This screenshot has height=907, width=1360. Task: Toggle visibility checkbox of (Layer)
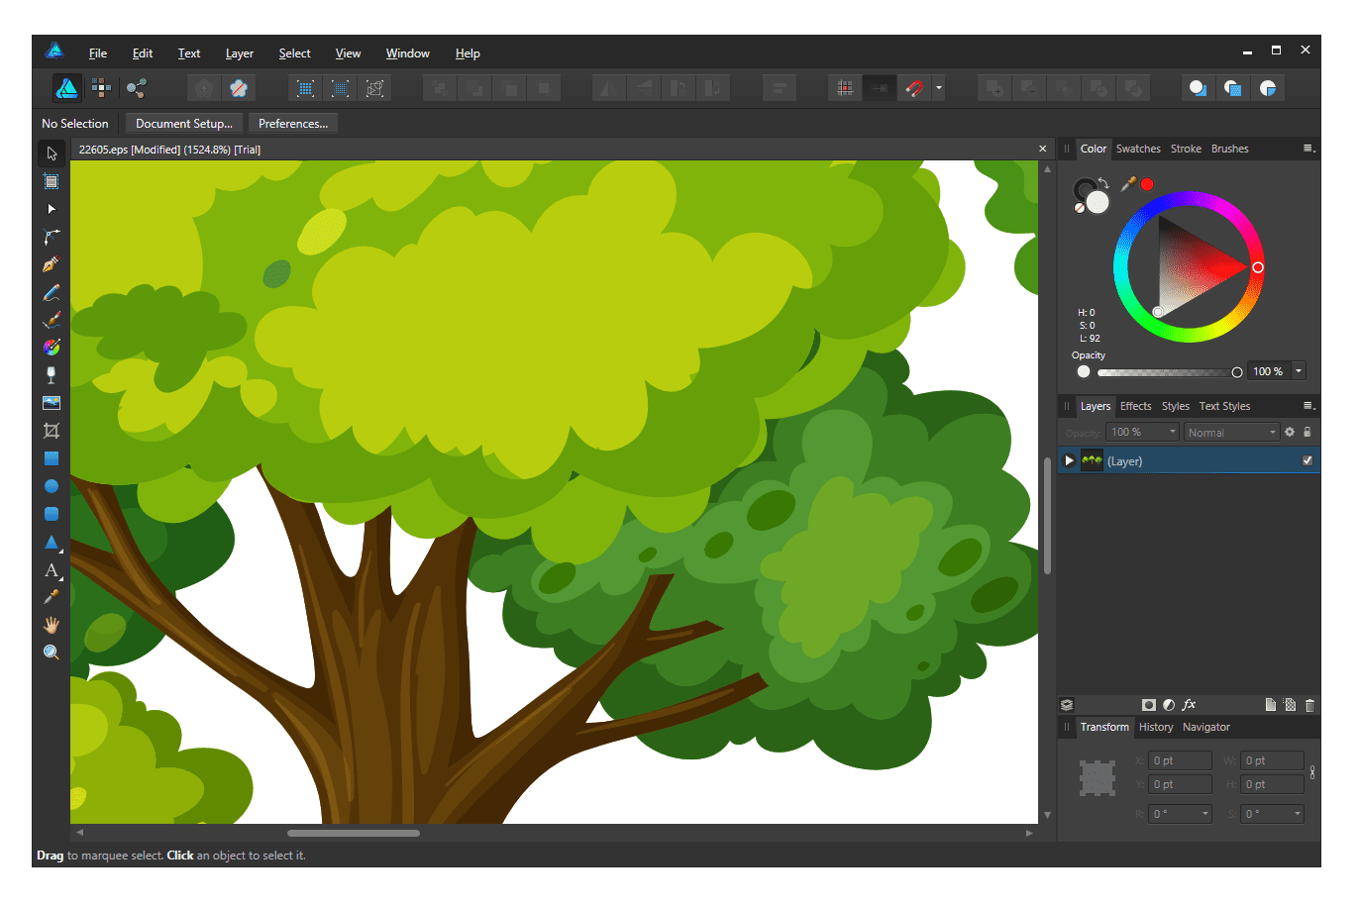1307,460
